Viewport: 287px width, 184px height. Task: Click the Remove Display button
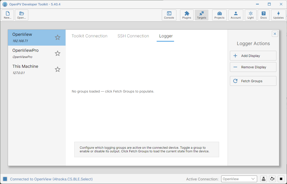(253, 67)
